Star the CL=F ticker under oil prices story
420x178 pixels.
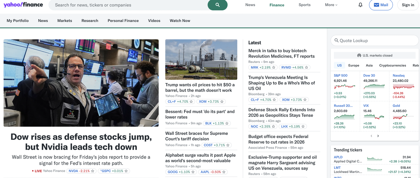pos(191,102)
